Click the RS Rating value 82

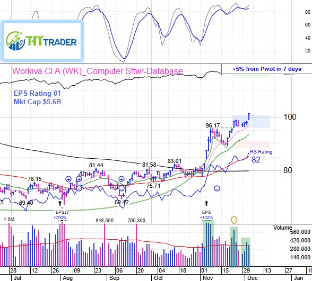coord(256,160)
